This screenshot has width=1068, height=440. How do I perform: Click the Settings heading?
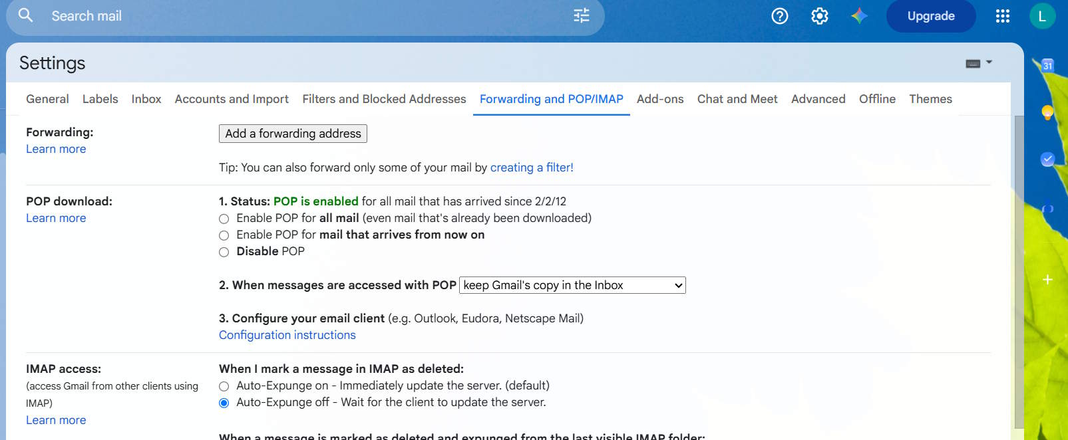[x=53, y=63]
